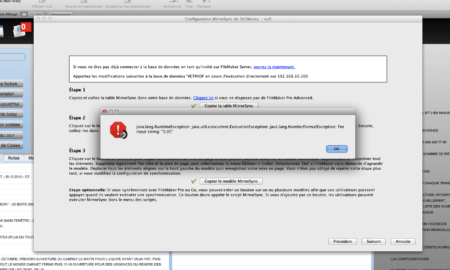
Task: Switch to the Notes tab
Action: (x=14, y=158)
